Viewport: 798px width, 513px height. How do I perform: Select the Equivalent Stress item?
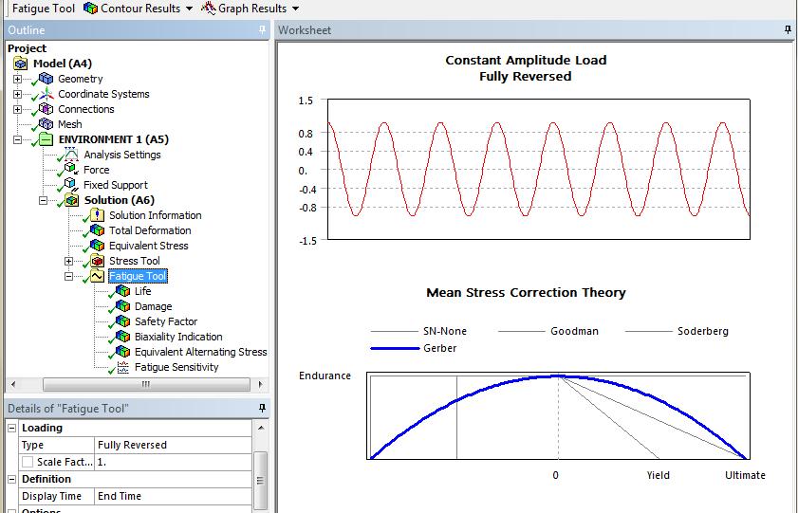(x=149, y=246)
